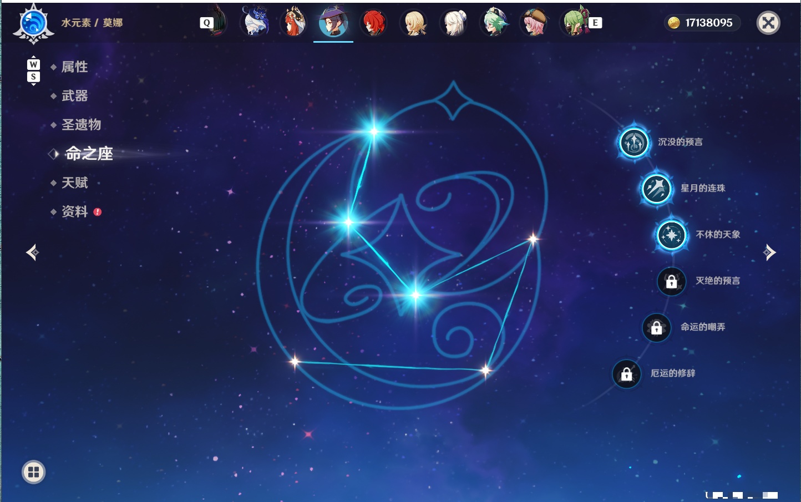Select the blue and white character portrait
Viewport: 801px width, 502px height.
coord(254,22)
